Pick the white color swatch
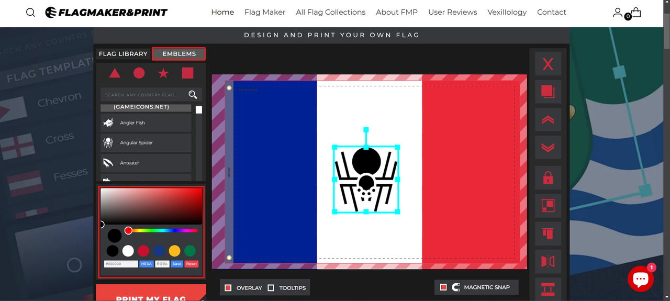The width and height of the screenshot is (670, 301). tap(128, 251)
